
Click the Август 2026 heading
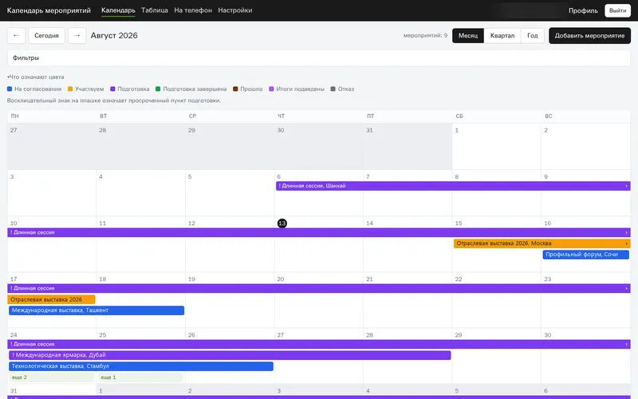[x=114, y=35]
